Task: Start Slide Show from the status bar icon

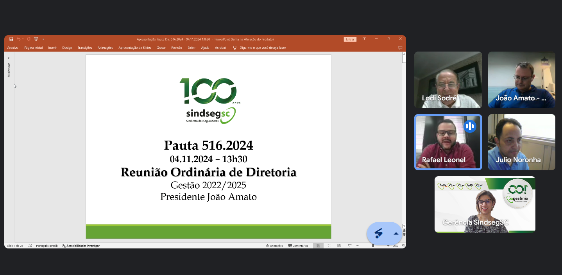Action: pyautogui.click(x=349, y=246)
